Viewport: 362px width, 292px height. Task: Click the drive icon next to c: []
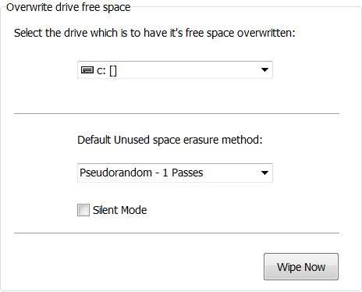pos(87,70)
